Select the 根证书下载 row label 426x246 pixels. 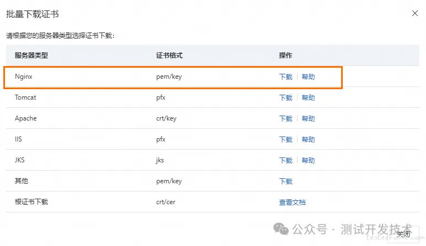(31, 202)
